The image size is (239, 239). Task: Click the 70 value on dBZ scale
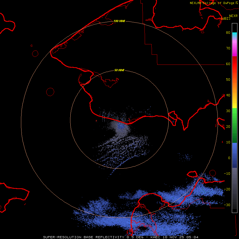(228, 48)
